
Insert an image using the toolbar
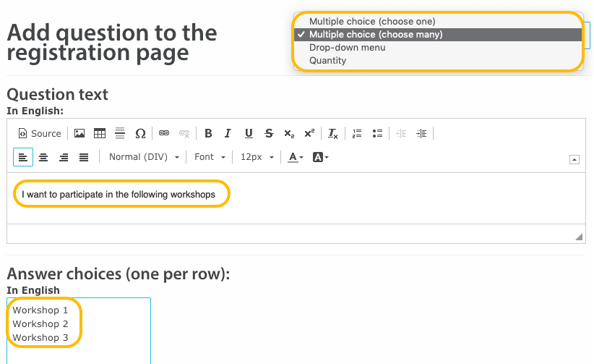click(x=79, y=133)
